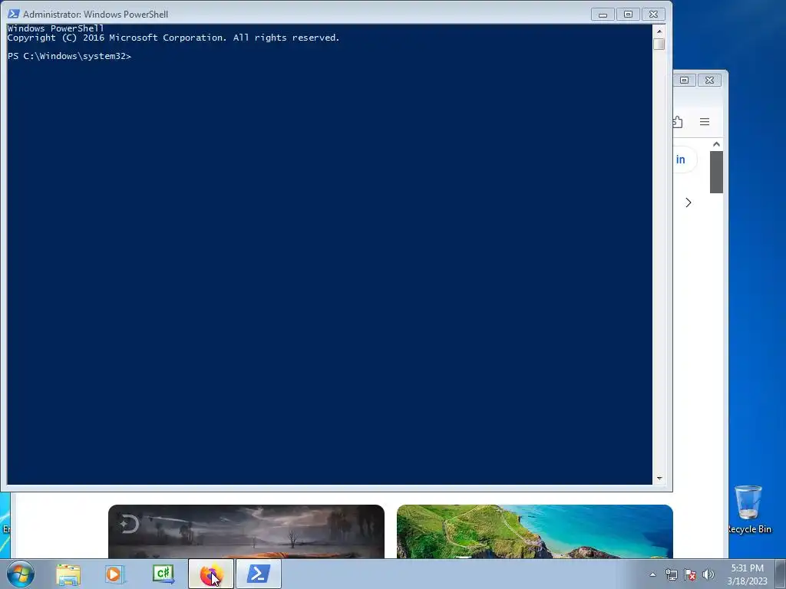Close the PowerShell window

[x=654, y=15]
